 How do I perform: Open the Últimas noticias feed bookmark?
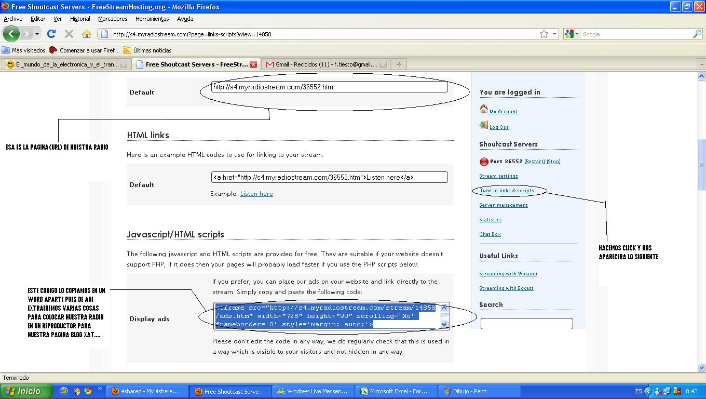[x=147, y=50]
